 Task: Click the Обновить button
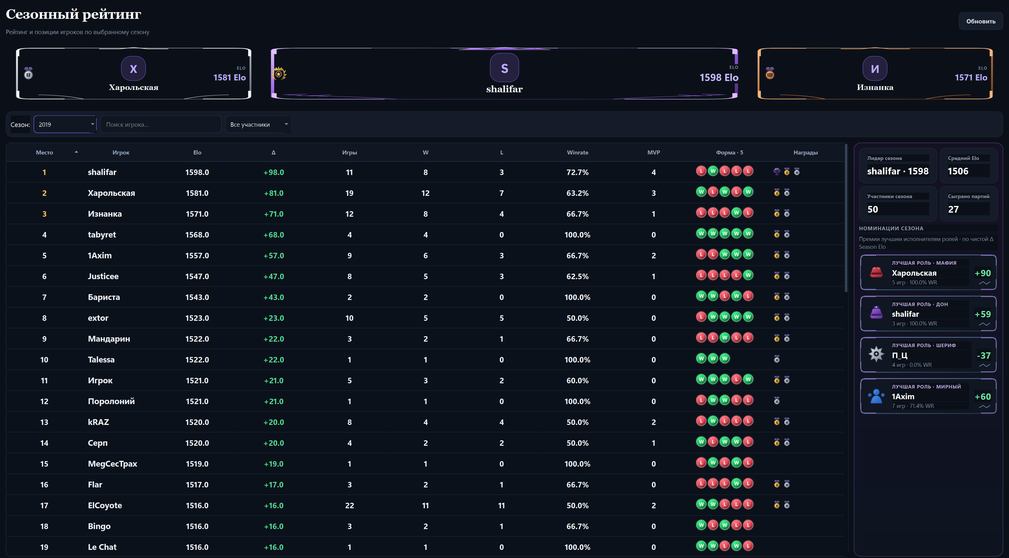click(980, 21)
